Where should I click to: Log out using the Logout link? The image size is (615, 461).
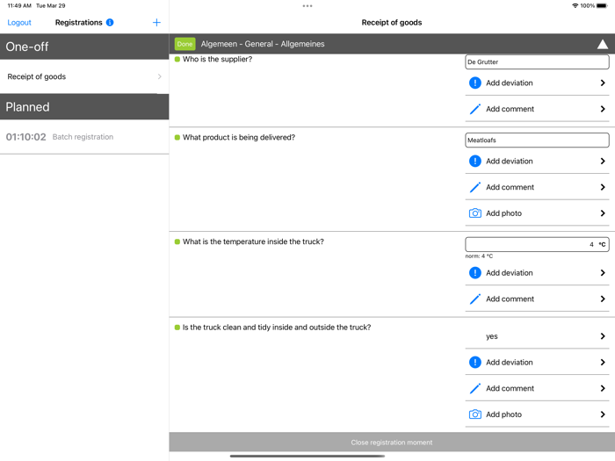tap(19, 22)
